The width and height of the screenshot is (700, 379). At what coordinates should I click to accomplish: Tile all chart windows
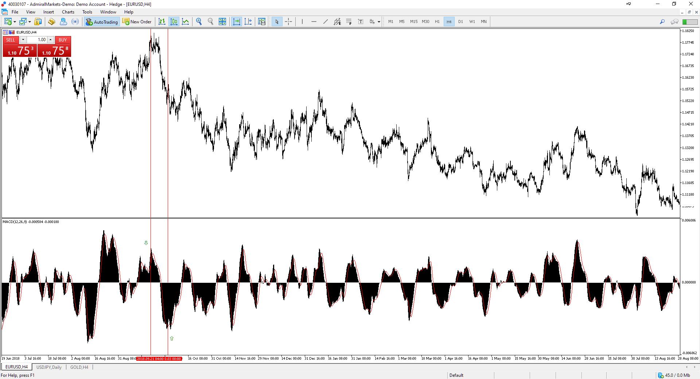click(x=222, y=22)
